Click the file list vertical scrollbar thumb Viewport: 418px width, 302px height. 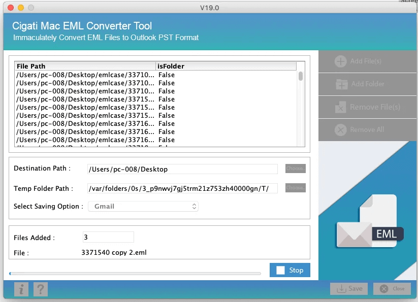[x=301, y=76]
